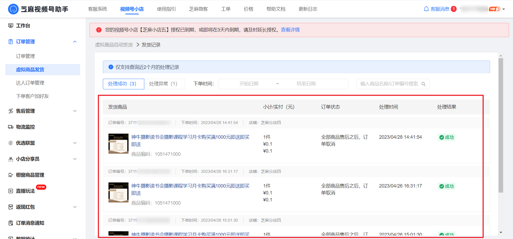Screen dimensions: 513x239
Task: Click the search magnifier icon
Action: tap(423, 84)
